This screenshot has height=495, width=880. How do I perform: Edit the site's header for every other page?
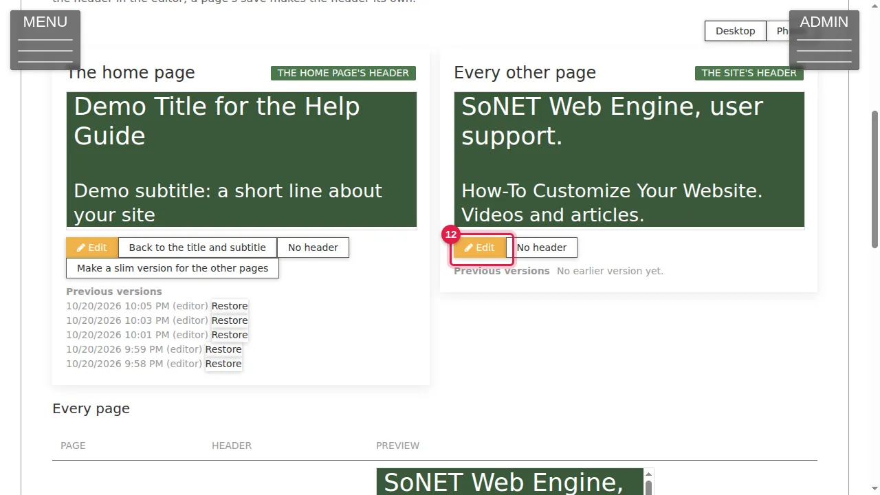(x=480, y=247)
